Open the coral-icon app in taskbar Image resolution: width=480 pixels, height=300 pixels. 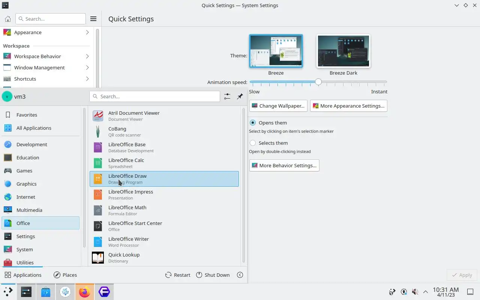pos(65,292)
